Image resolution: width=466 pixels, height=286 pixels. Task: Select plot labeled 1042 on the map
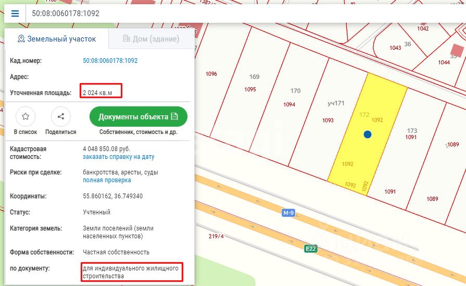point(423,29)
